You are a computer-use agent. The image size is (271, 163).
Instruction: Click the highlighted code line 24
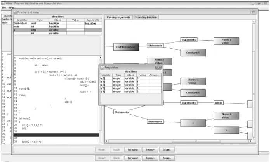56,135
